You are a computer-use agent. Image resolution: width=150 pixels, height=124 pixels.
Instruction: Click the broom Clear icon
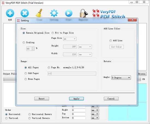point(39,13)
